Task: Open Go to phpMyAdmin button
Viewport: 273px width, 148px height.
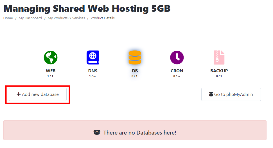Action: [x=231, y=94]
